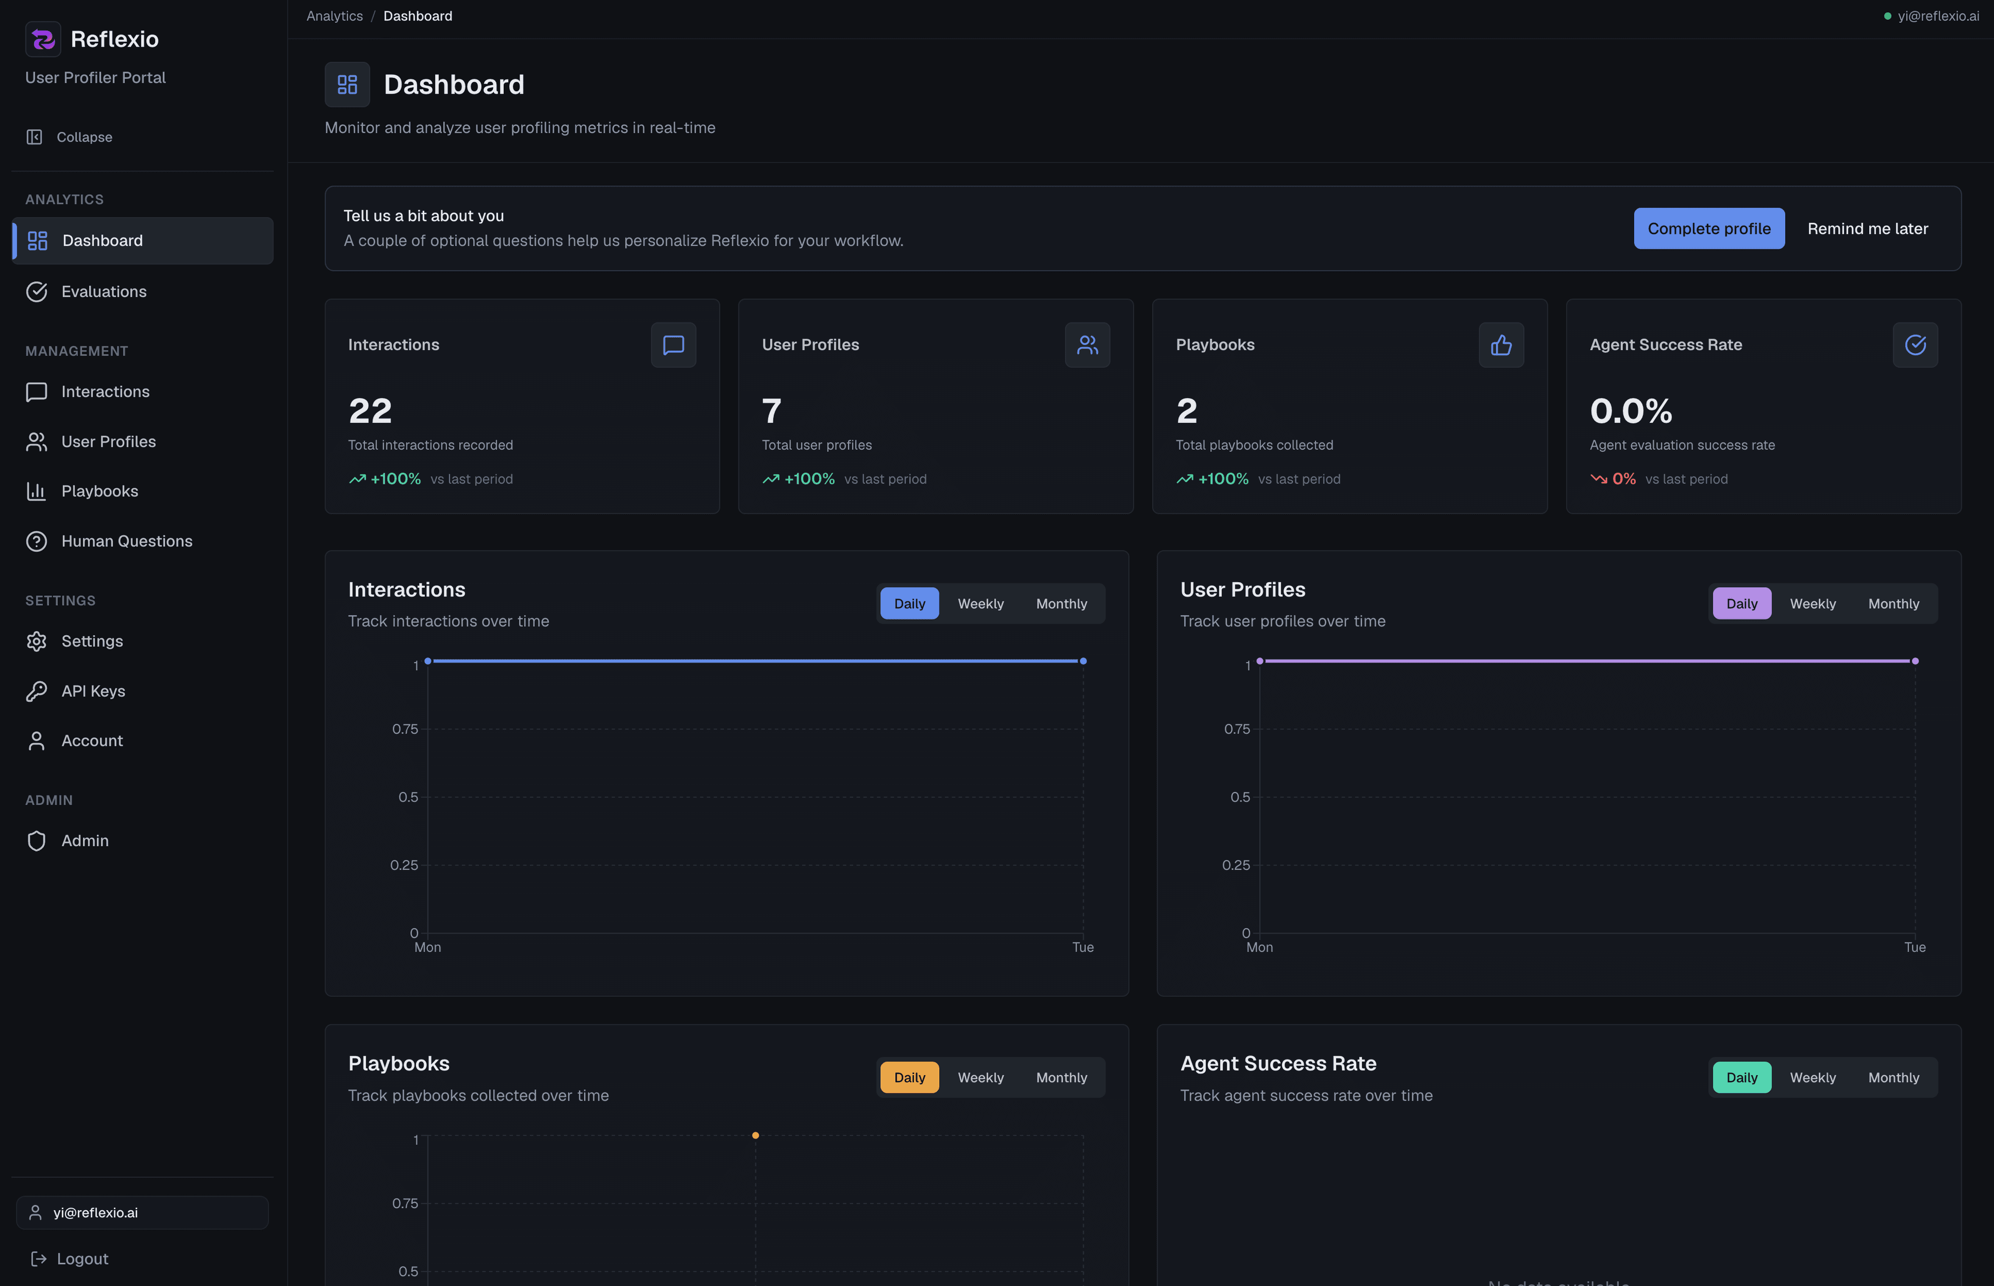Click the Settings gear icon
This screenshot has height=1286, width=1994.
[x=37, y=641]
